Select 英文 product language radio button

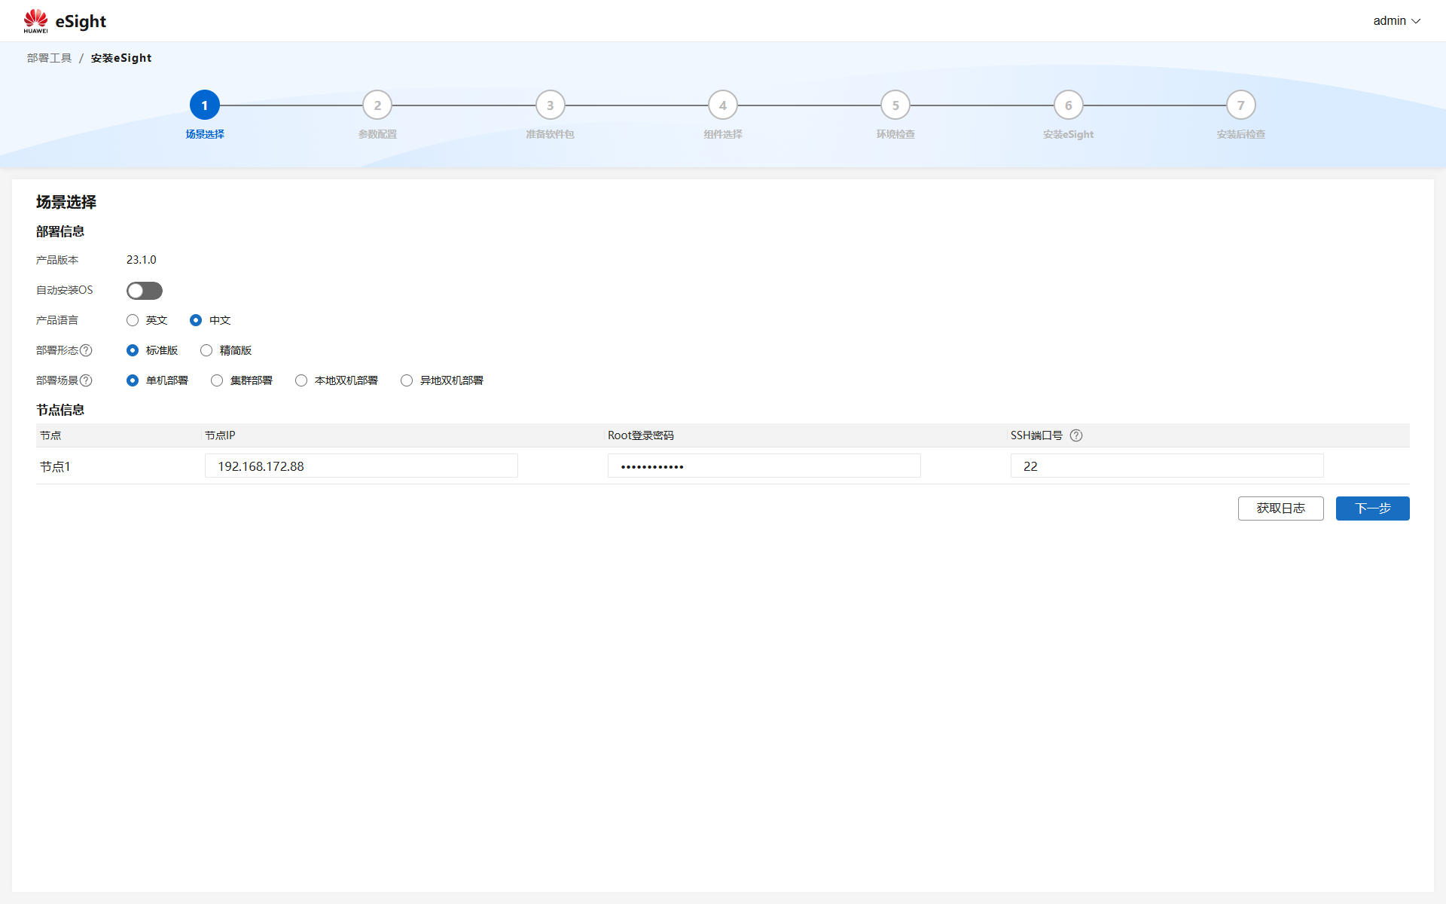tap(133, 320)
